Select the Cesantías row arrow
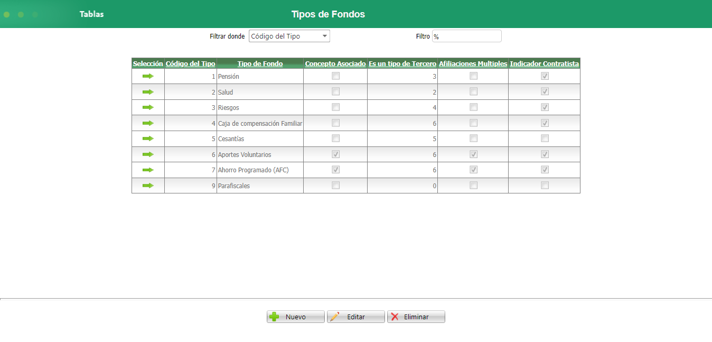The height and width of the screenshot is (342, 712). click(x=147, y=138)
